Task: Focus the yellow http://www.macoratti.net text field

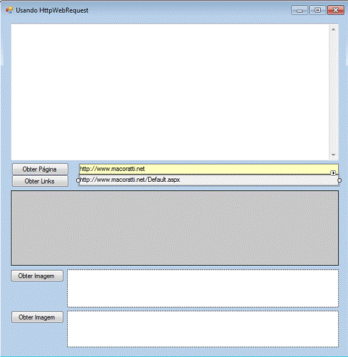Action: coord(209,169)
